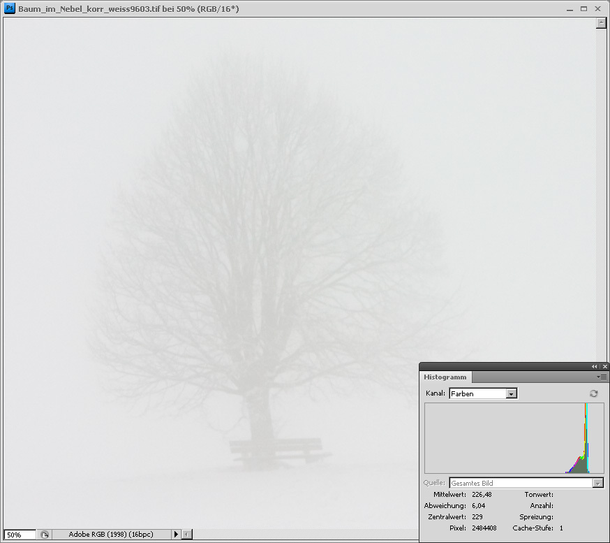Click the Pixel value 2484408
610x543 pixels.
point(484,528)
